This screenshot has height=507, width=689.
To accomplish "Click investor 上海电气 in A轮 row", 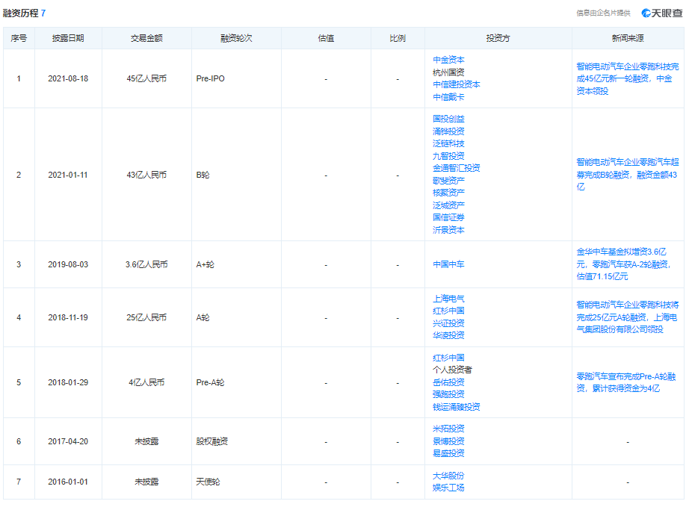I will [448, 299].
